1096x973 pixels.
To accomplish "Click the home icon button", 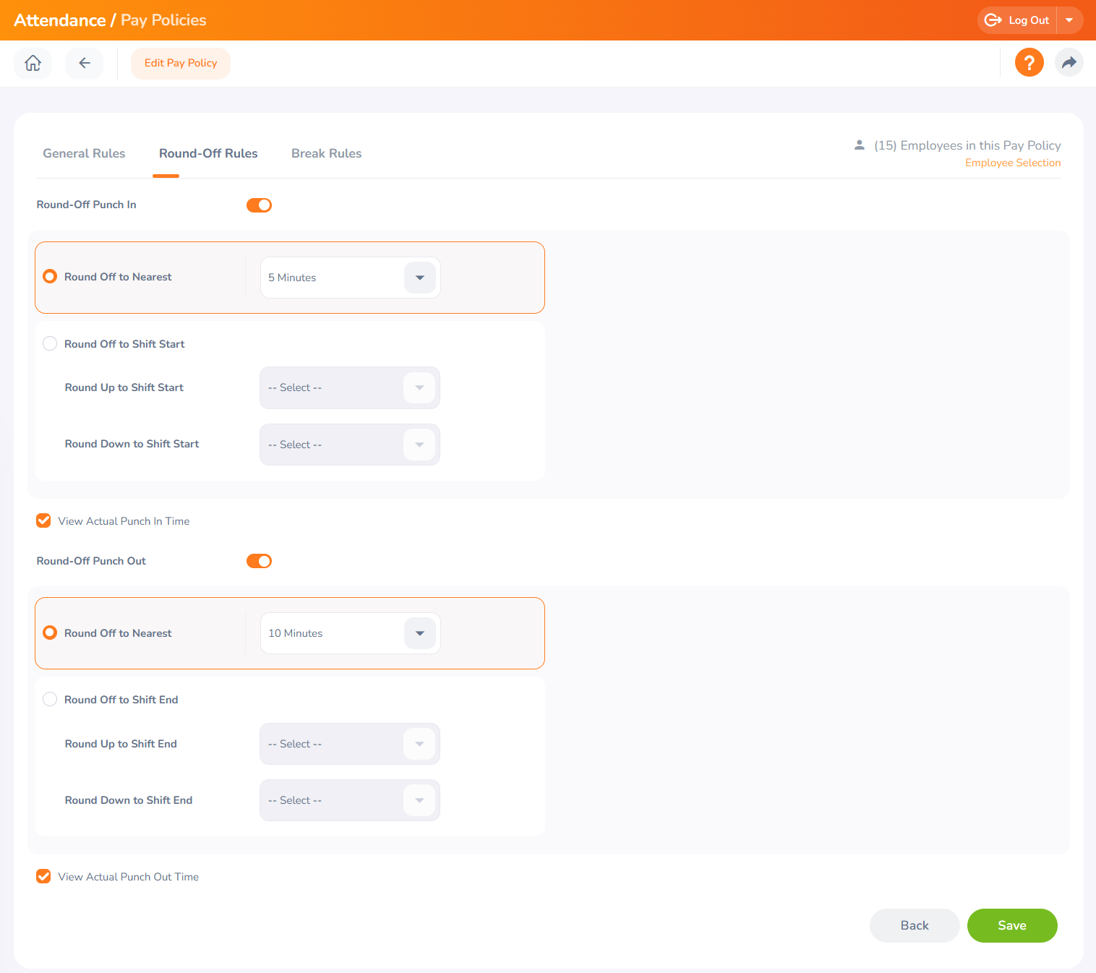I will tap(33, 64).
